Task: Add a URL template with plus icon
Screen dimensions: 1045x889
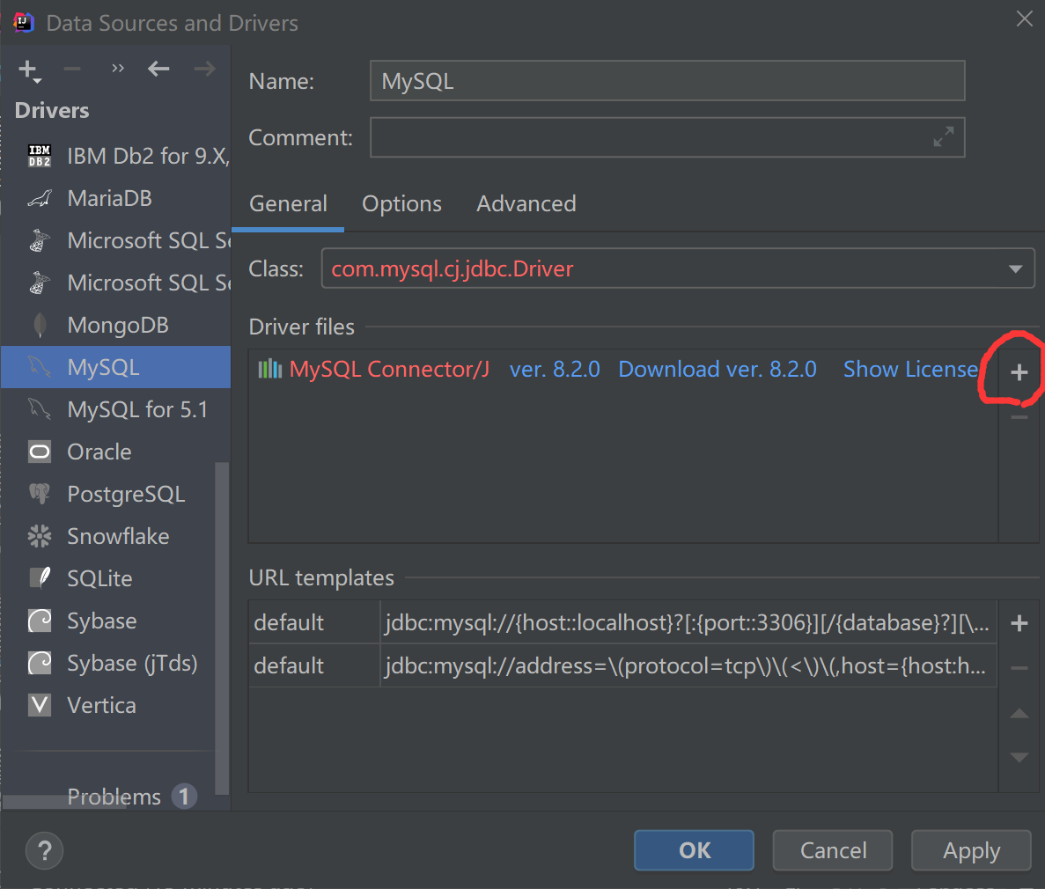Action: tap(1019, 624)
